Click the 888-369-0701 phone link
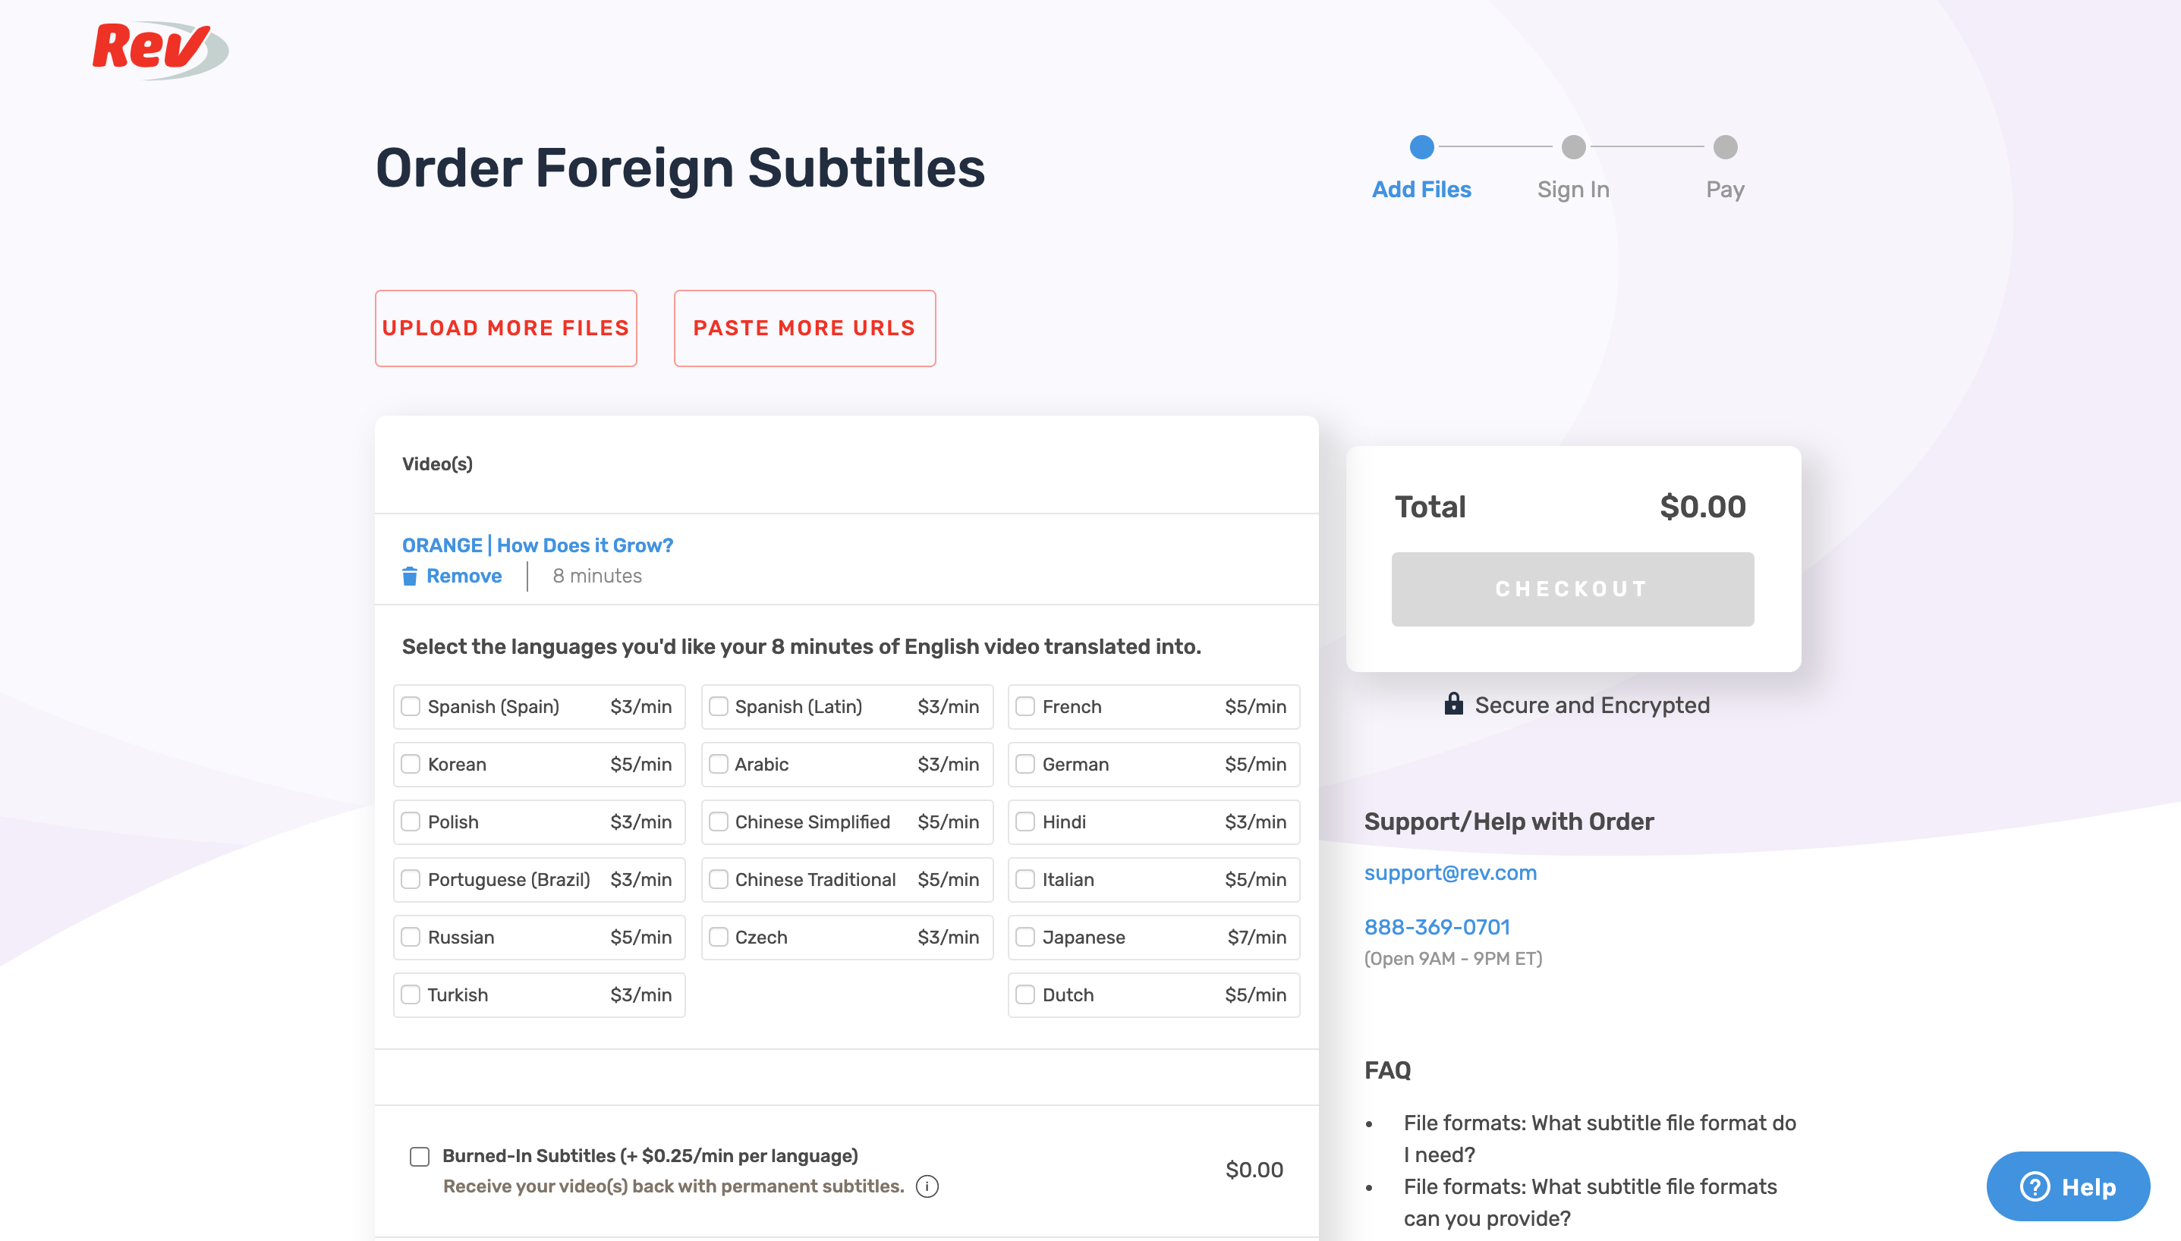The width and height of the screenshot is (2181, 1241). point(1437,926)
